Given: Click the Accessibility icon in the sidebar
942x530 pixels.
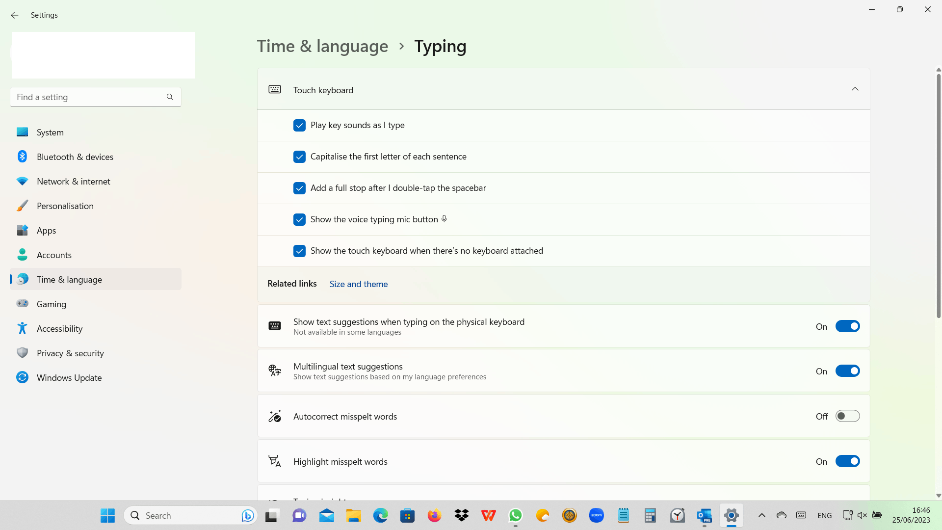Looking at the screenshot, I should pos(22,328).
